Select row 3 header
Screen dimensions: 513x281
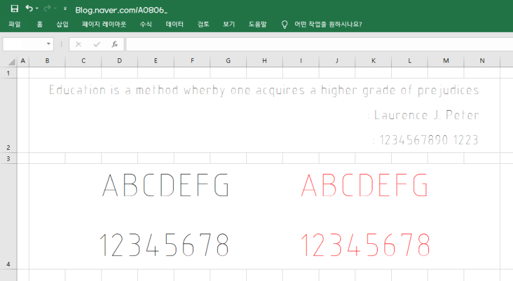pos(8,159)
